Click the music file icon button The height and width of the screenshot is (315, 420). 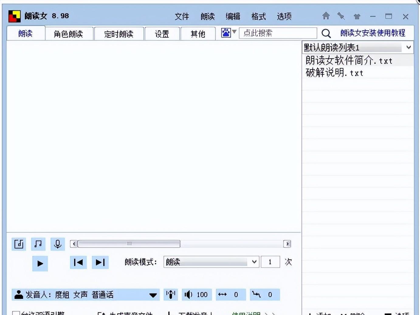click(19, 244)
